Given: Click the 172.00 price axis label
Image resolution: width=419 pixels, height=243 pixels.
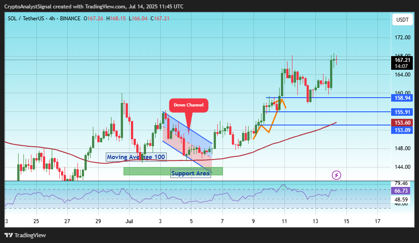Looking at the screenshot, I should tap(403, 38).
